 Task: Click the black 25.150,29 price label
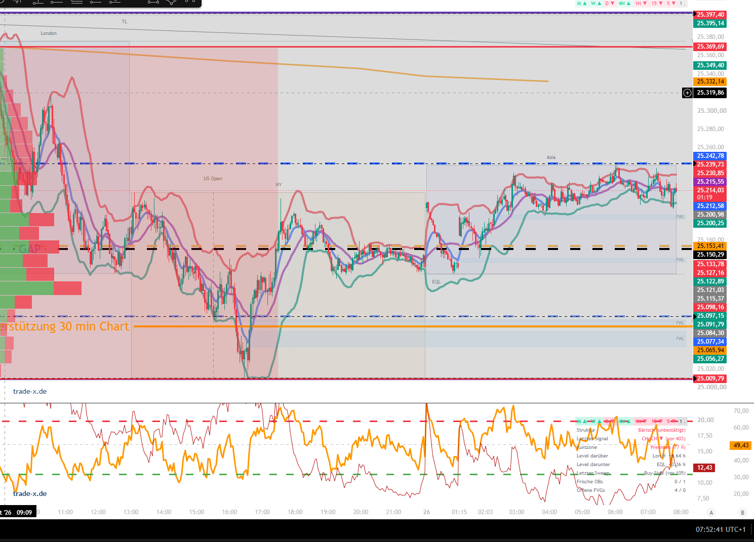710,255
